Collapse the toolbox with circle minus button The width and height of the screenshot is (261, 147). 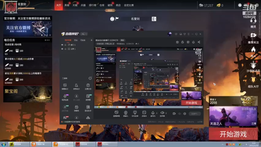pos(90,78)
